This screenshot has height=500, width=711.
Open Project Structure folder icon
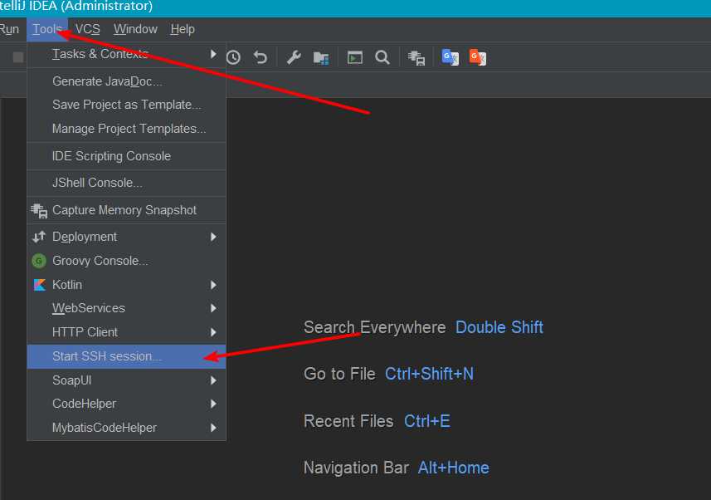pyautogui.click(x=321, y=57)
